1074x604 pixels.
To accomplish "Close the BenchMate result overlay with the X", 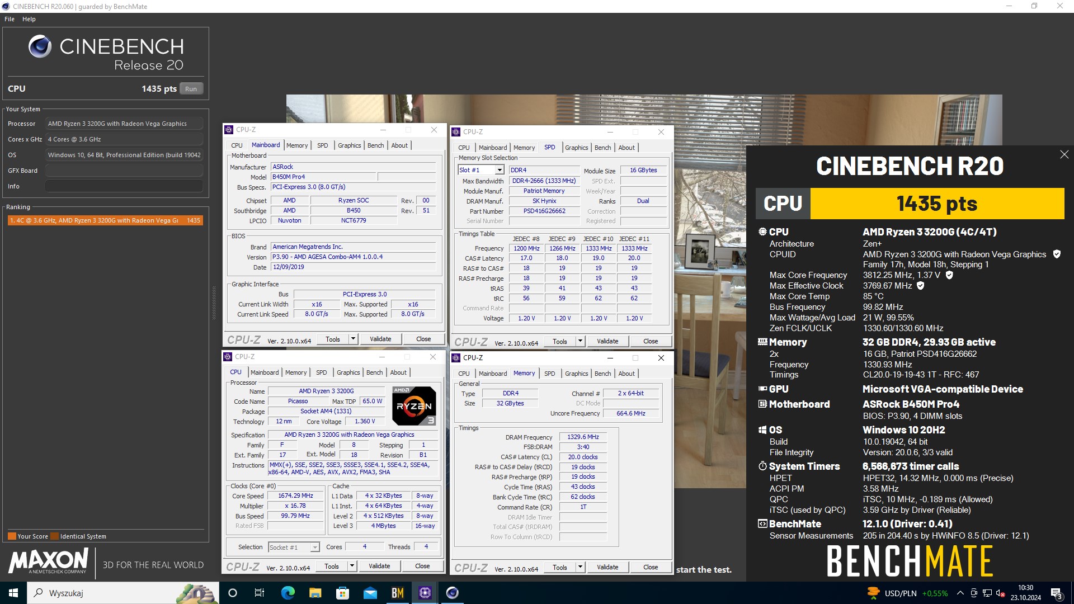I will tap(1064, 154).
